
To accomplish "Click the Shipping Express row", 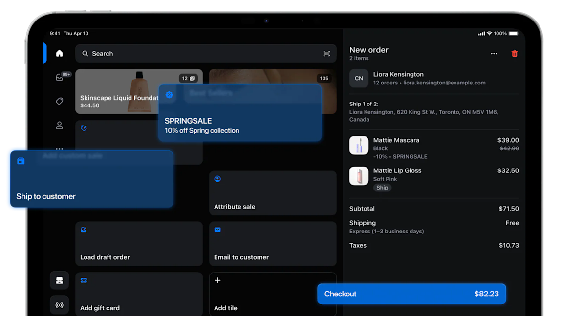I will (434, 227).
